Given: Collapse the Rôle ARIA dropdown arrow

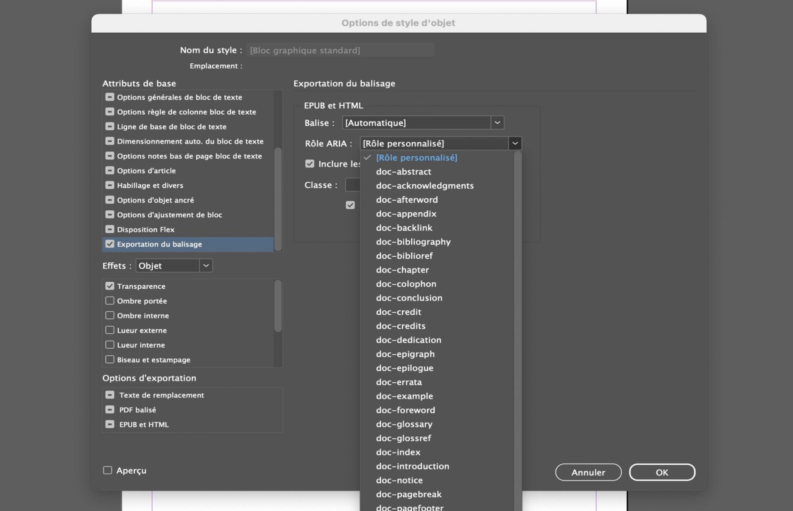Looking at the screenshot, I should (x=515, y=144).
